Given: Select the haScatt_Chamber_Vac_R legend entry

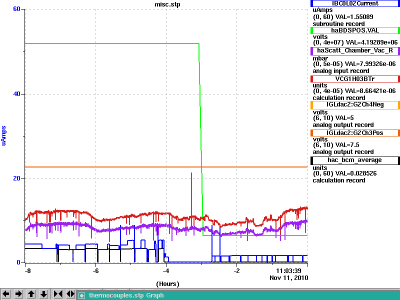Looking at the screenshot, I should coord(355,50).
